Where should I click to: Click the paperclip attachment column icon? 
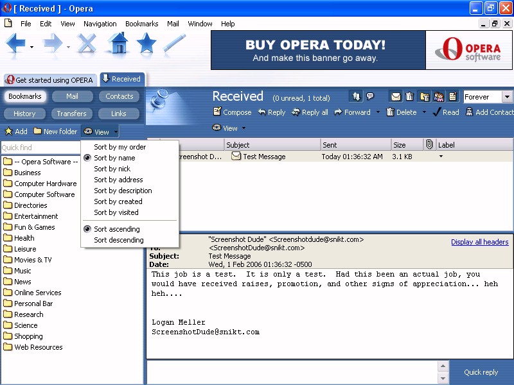(x=430, y=145)
